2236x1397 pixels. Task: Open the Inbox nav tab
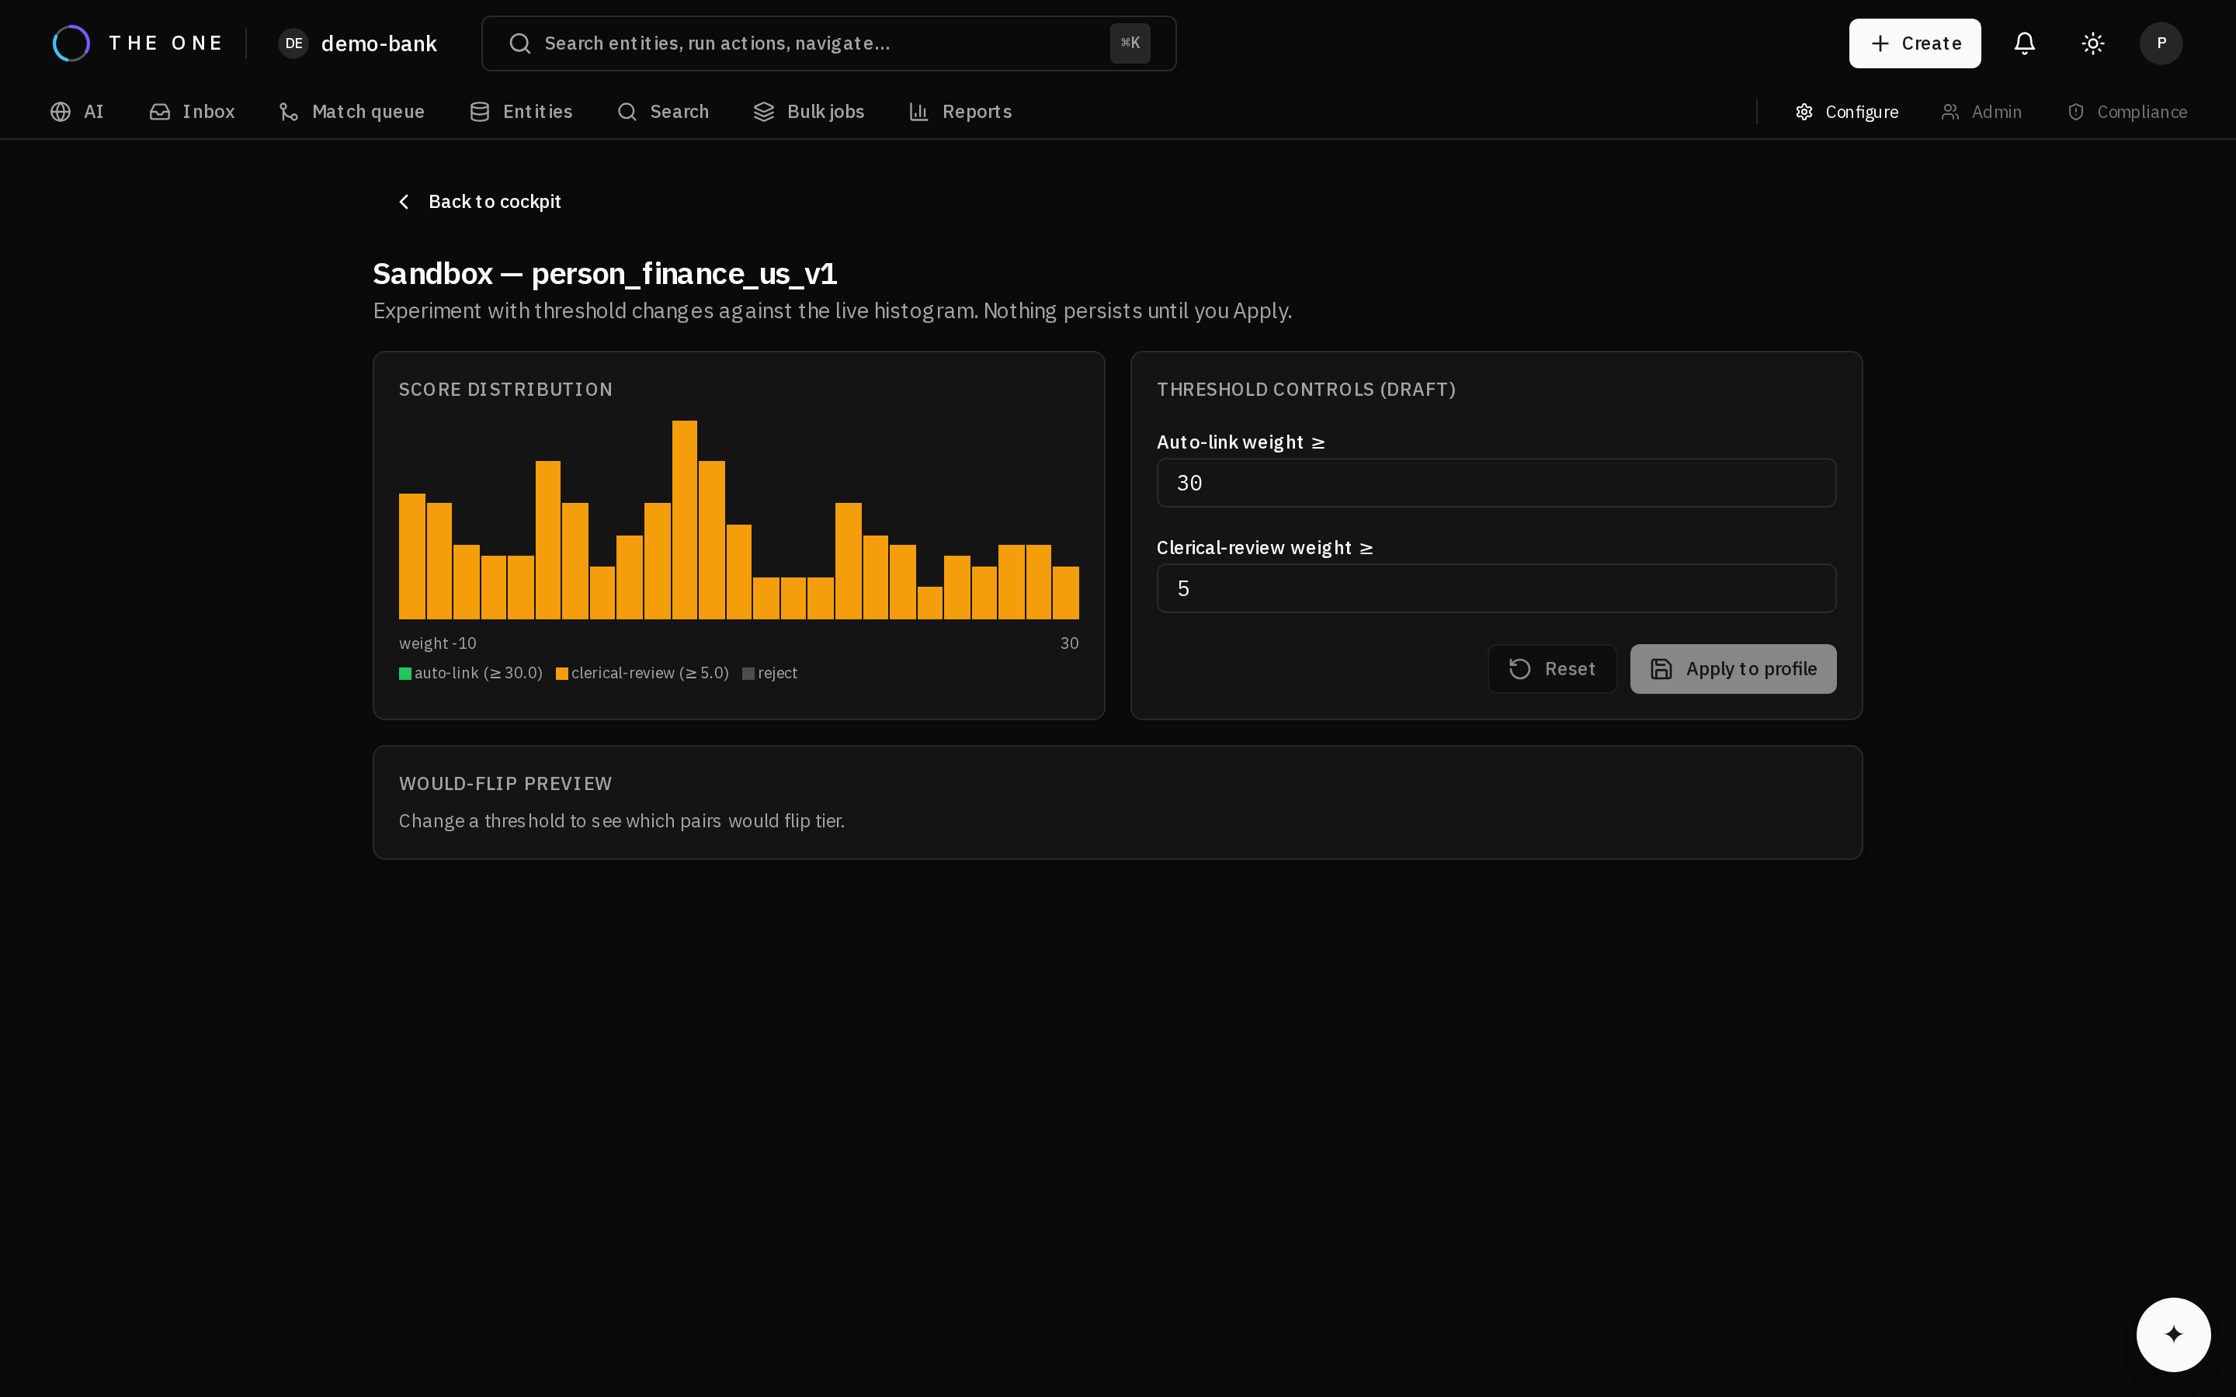193,112
